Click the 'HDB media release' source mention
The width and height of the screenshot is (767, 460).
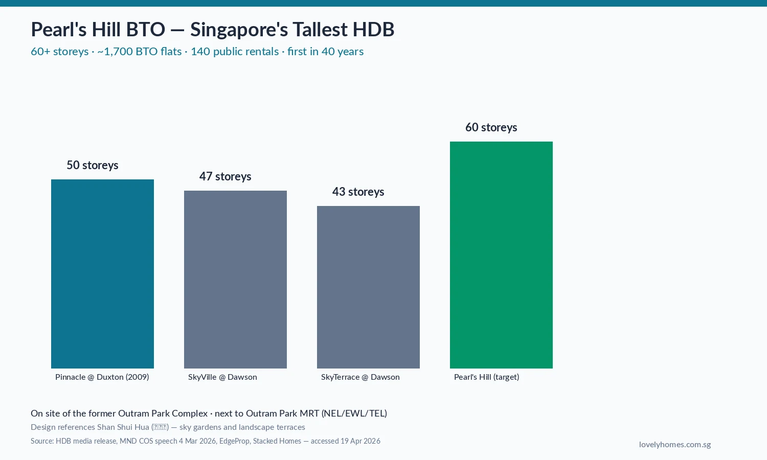click(87, 441)
